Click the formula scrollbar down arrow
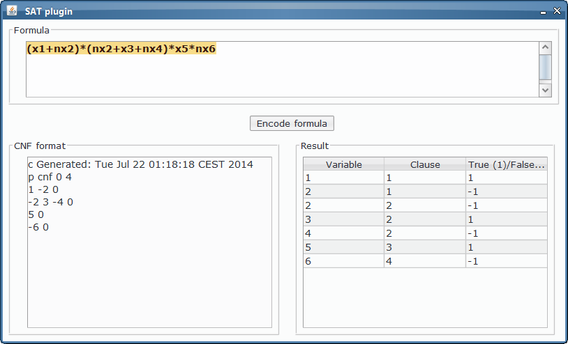 click(545, 90)
